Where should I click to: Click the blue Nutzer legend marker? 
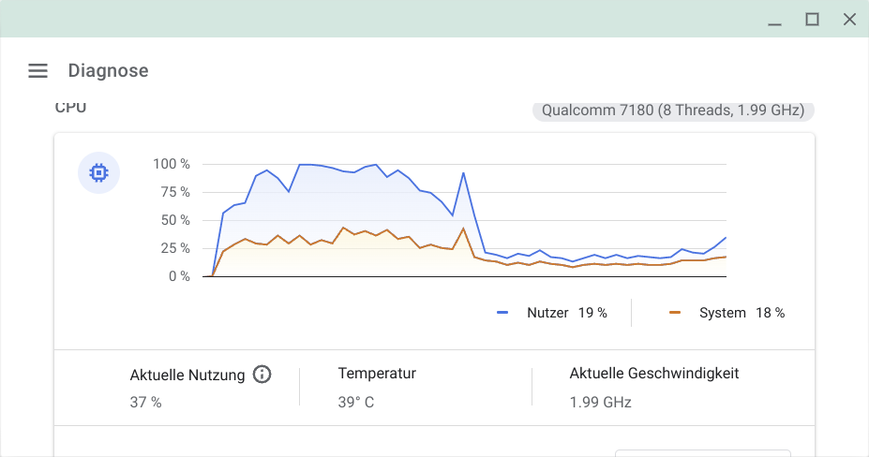(x=502, y=313)
